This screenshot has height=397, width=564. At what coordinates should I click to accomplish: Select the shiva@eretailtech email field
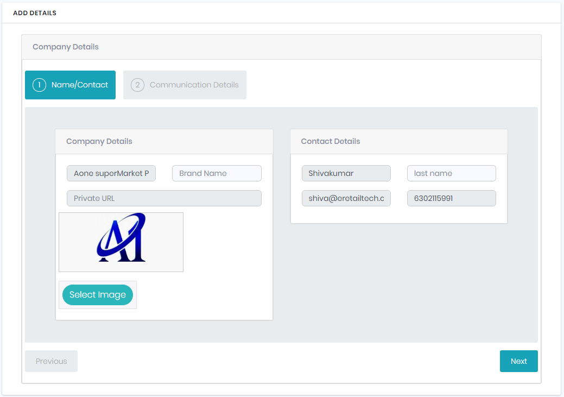pyautogui.click(x=346, y=198)
